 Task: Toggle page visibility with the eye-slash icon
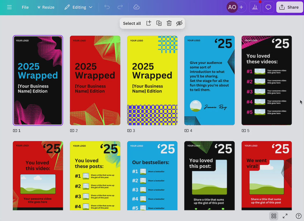[179, 23]
